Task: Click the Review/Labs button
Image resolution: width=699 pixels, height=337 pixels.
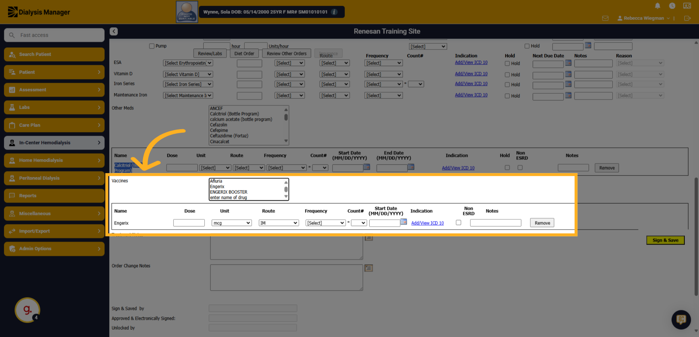Action: 210,54
